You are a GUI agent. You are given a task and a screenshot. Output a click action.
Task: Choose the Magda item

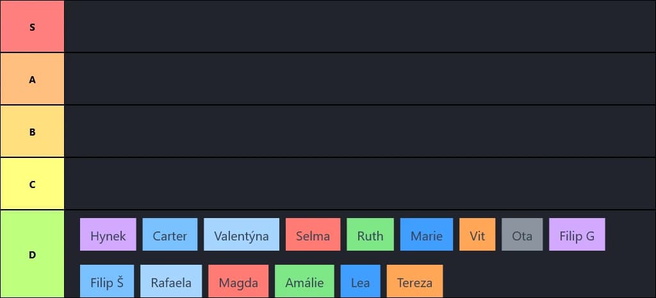tap(238, 281)
